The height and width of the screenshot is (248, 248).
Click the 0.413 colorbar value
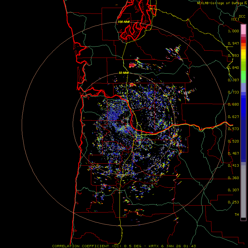(233, 166)
